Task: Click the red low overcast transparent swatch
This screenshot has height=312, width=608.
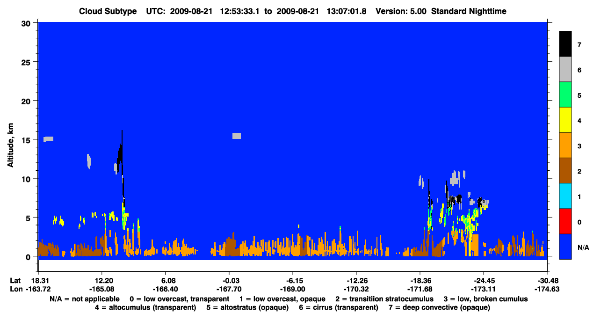Action: (x=565, y=221)
